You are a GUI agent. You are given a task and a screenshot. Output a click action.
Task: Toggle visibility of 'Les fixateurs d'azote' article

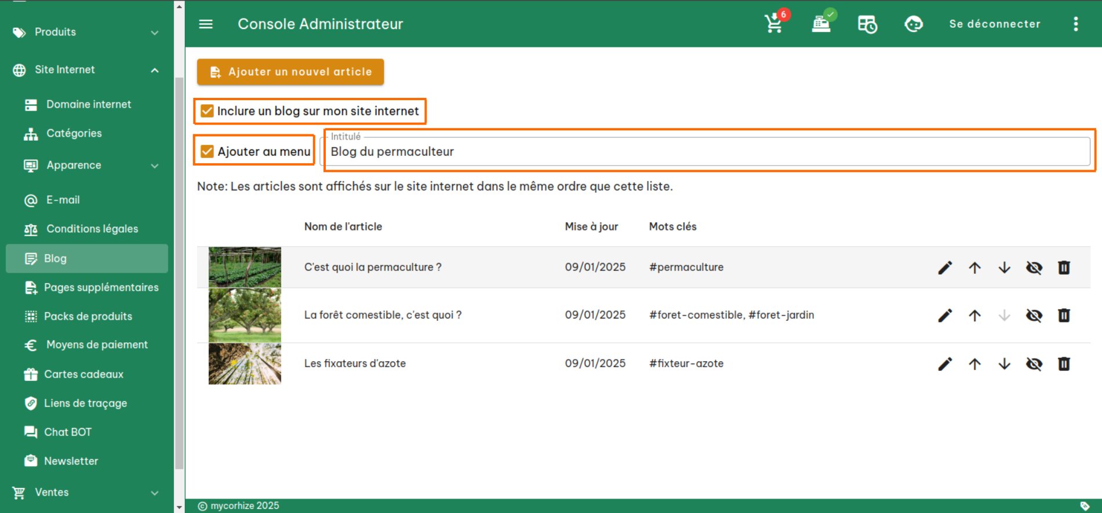(x=1034, y=364)
